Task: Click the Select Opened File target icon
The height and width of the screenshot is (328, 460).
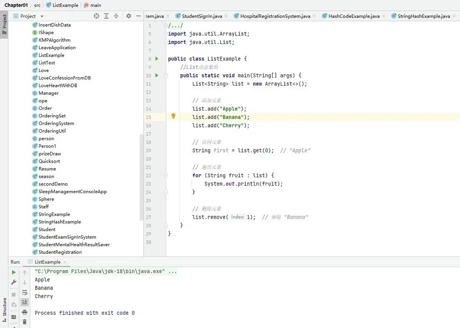Action: coord(96,16)
